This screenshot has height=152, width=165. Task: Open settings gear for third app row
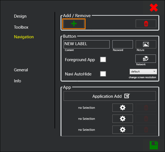(123, 130)
